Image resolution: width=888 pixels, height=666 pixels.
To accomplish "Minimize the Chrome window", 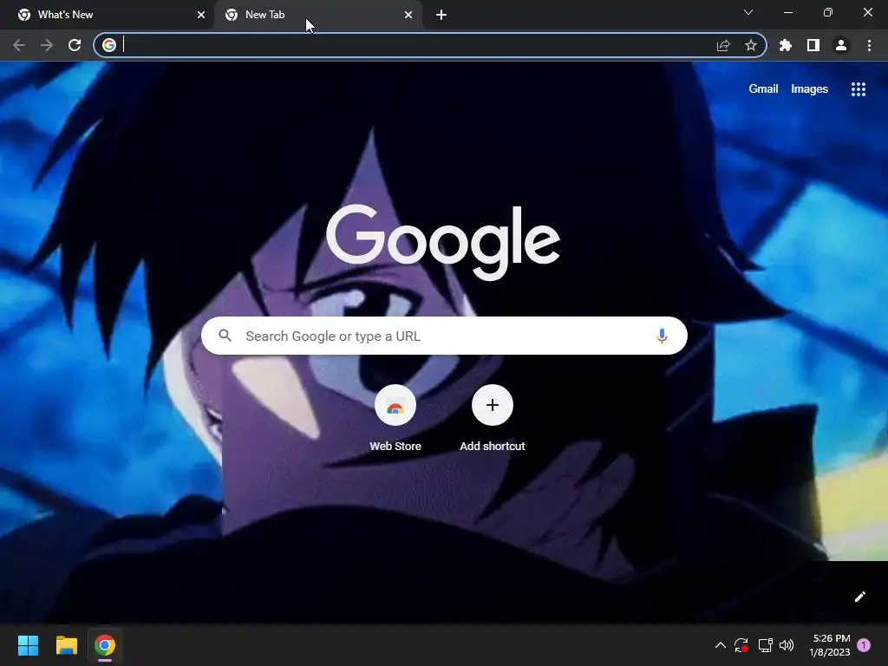I will (x=787, y=12).
